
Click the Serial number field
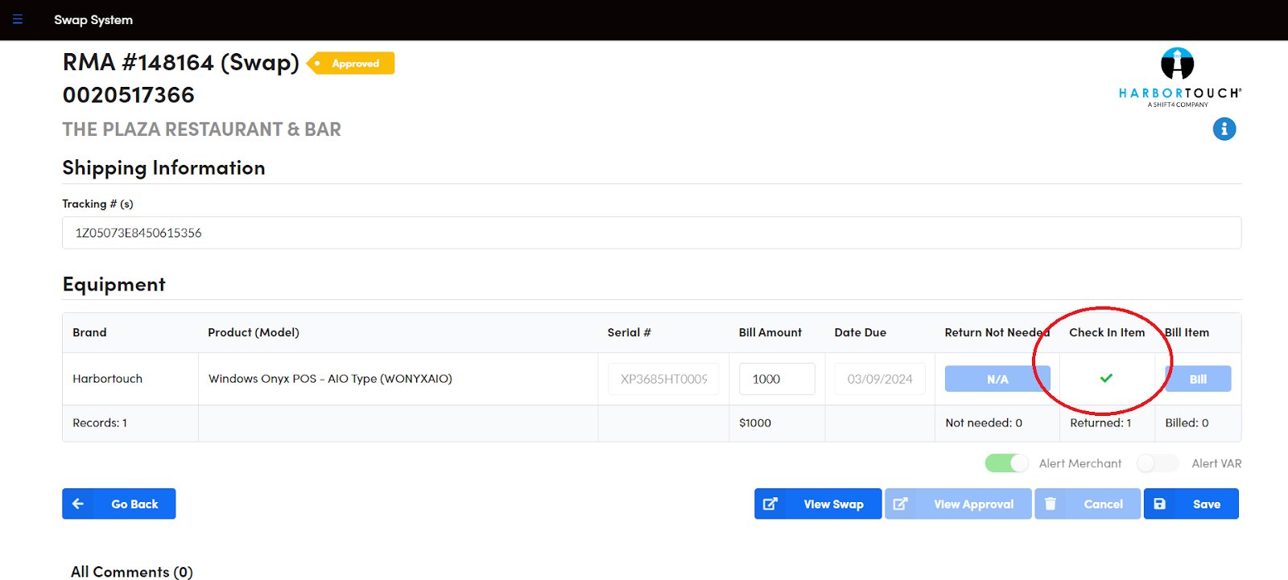click(x=663, y=379)
